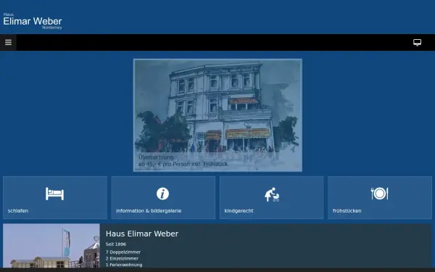Click the Übernachtung price caption
The height and width of the screenshot is (272, 435).
tap(183, 161)
